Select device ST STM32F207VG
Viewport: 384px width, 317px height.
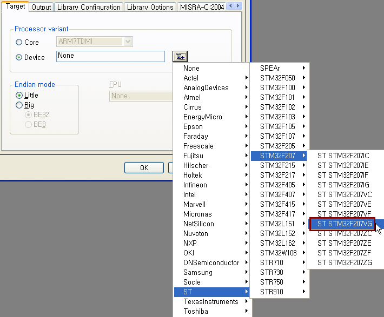(346, 224)
